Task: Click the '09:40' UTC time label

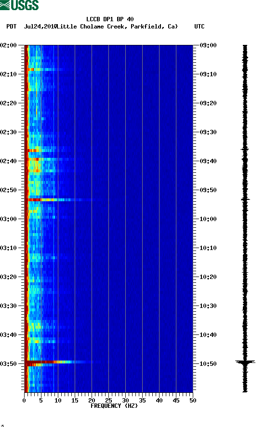Action: (208, 161)
